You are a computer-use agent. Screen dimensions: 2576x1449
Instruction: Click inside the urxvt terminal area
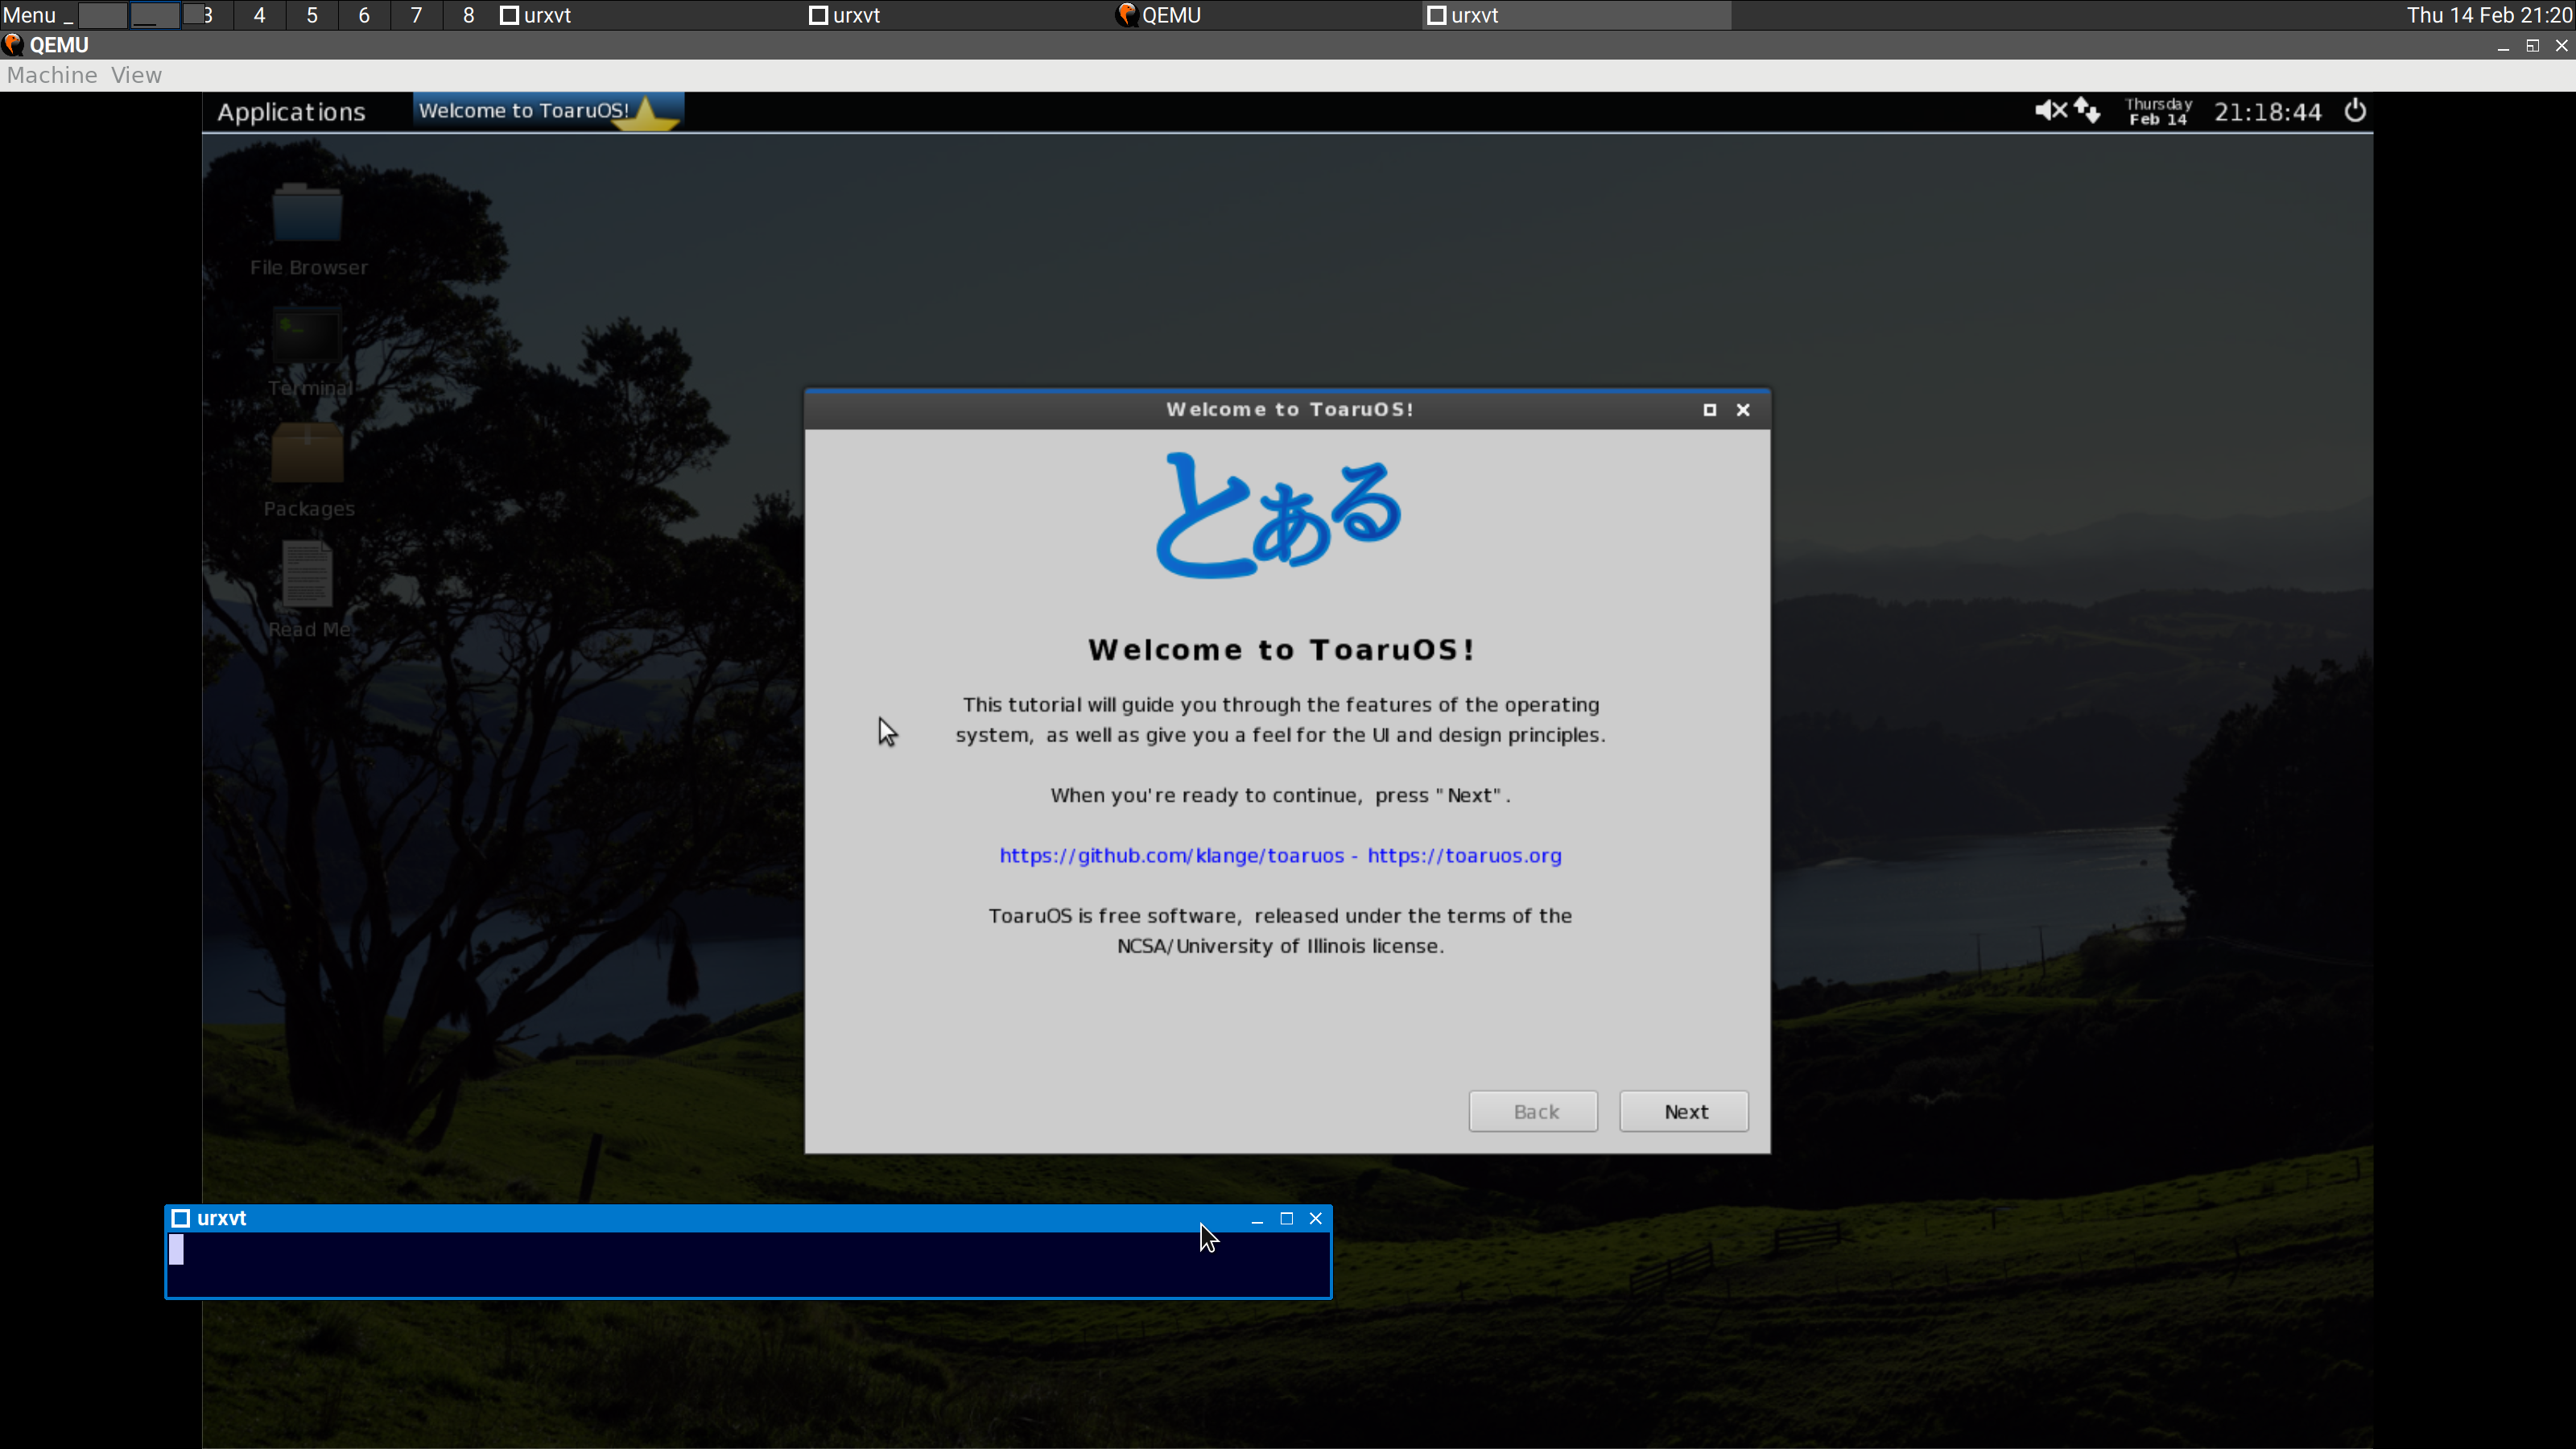(748, 1264)
